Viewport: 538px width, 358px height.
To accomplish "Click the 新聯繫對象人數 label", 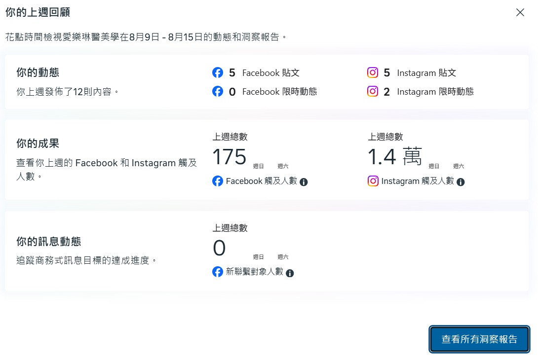I will [x=255, y=272].
